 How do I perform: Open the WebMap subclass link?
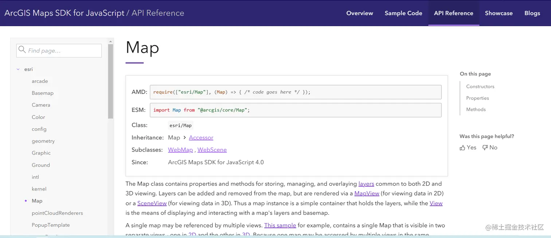click(180, 150)
